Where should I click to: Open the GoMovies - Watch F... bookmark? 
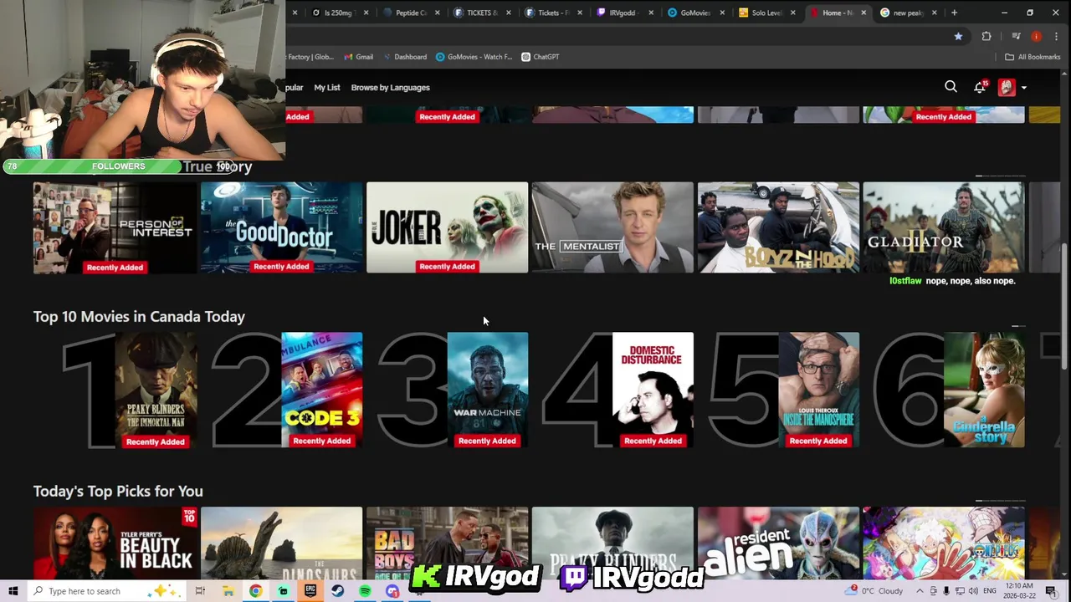click(474, 57)
